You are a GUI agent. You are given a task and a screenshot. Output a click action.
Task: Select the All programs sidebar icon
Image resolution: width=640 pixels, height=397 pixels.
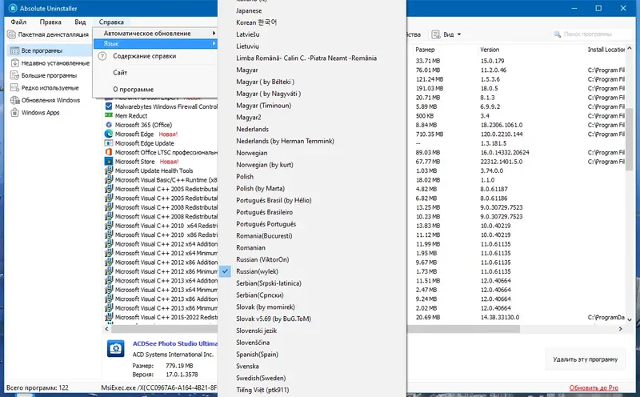pos(14,50)
